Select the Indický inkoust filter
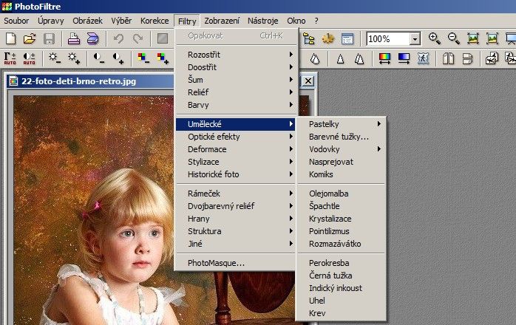The height and width of the screenshot is (325, 516). pyautogui.click(x=342, y=288)
